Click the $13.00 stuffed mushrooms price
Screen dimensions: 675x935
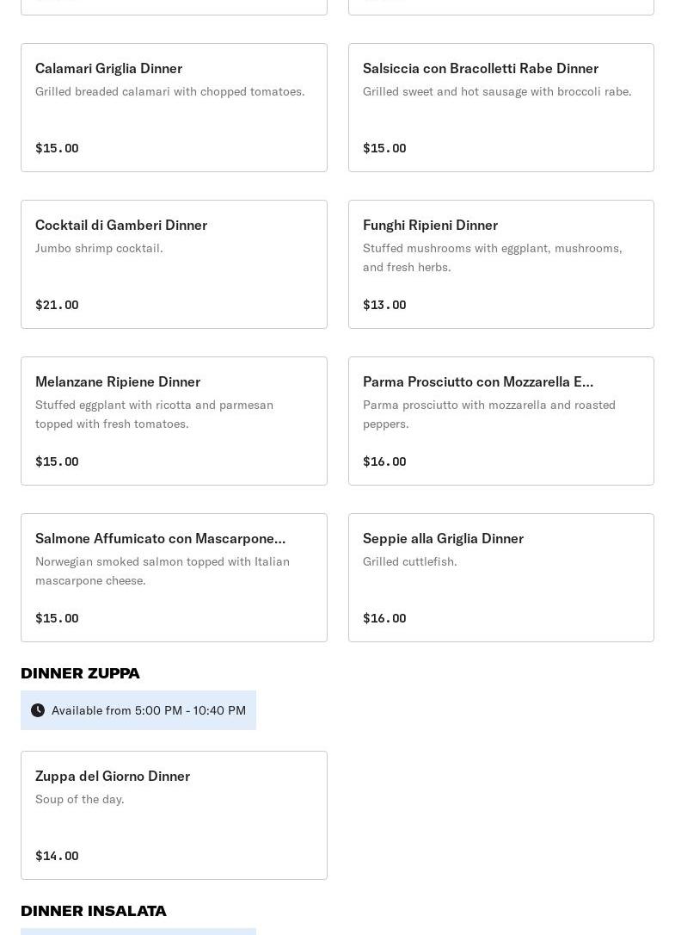click(x=384, y=305)
